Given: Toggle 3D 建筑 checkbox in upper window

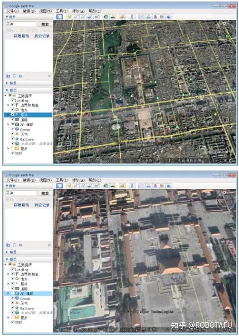Looking at the screenshot, I should pyautogui.click(x=13, y=124).
